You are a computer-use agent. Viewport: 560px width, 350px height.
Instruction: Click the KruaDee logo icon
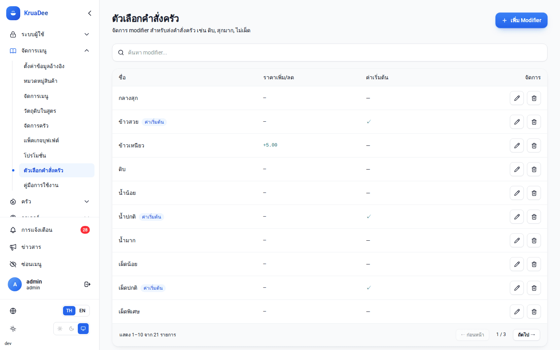tap(13, 13)
